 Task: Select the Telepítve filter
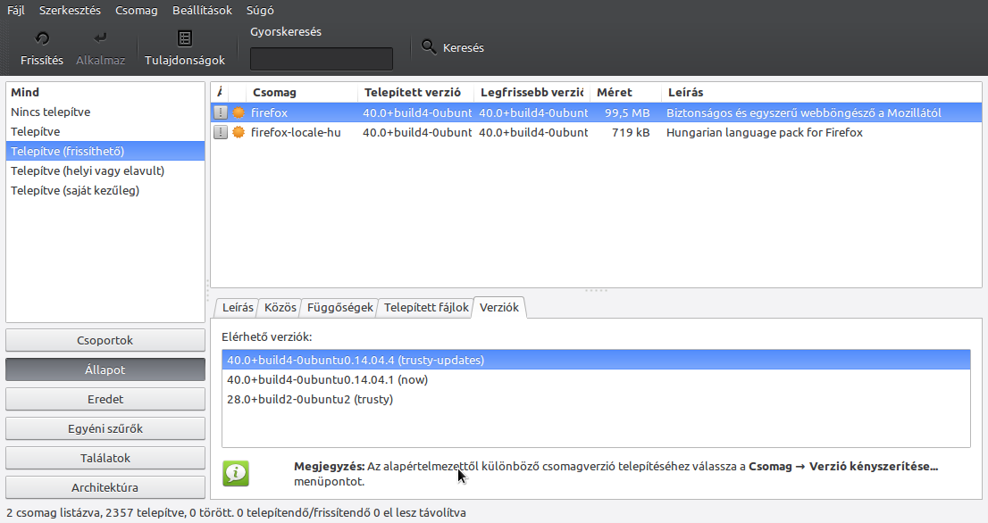pos(105,131)
